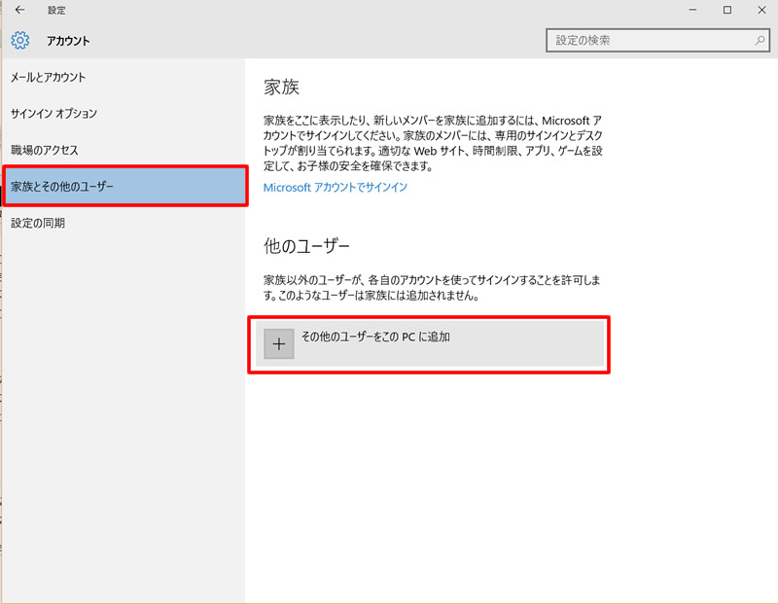
Task: Click その他のユーザーをこの PC に追加
Action: coord(389,343)
